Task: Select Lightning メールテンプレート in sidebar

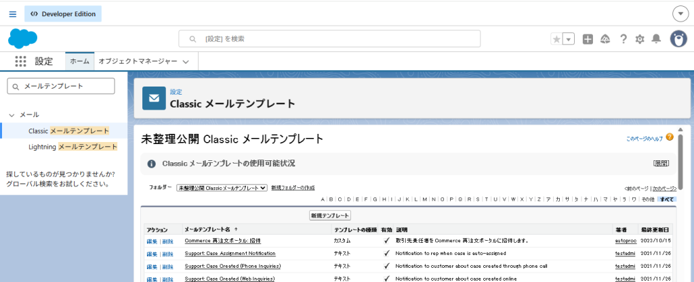Action: pos(73,147)
